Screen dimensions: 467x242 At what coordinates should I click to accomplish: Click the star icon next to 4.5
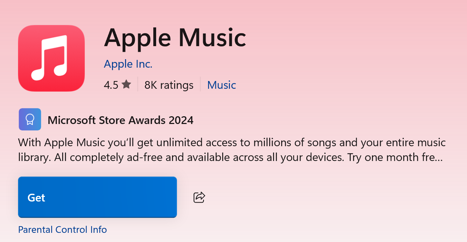pos(126,85)
